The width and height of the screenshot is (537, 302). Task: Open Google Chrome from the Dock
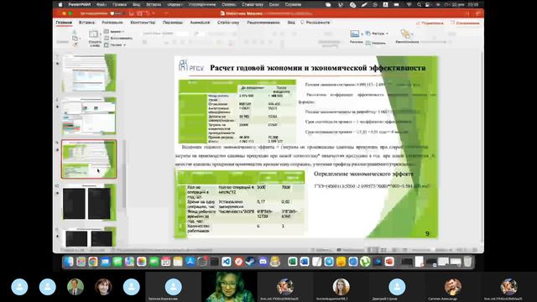point(93,262)
